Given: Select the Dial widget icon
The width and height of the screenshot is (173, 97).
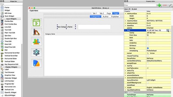Looking at the screenshot, I should 2,50.
